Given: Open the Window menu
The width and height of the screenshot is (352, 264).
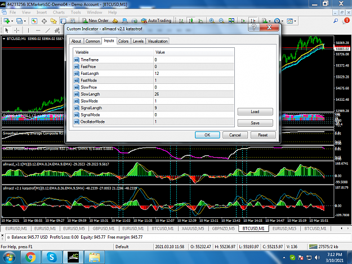Looking at the screenshot, I should pyautogui.click(x=94, y=12).
